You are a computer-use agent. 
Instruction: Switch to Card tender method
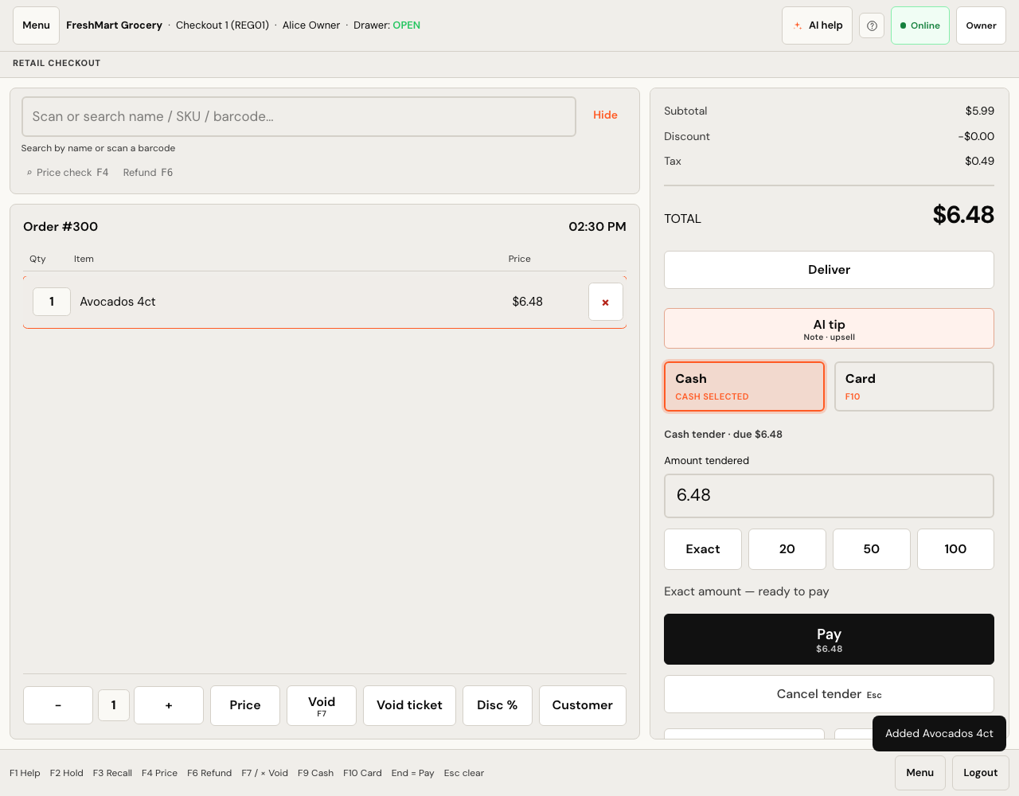[914, 387]
